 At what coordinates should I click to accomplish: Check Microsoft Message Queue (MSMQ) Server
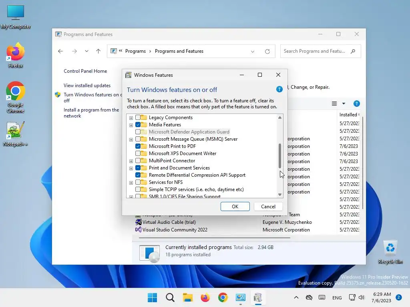point(138,139)
